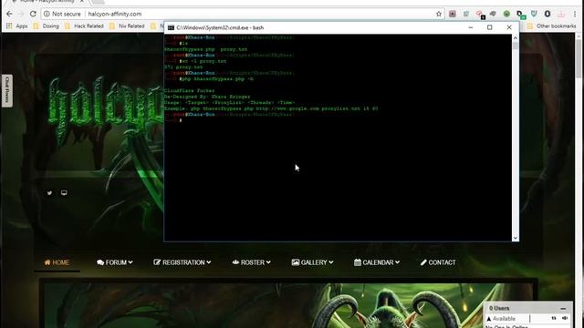Go to the HOME navigation item
The width and height of the screenshot is (584, 328).
57,262
